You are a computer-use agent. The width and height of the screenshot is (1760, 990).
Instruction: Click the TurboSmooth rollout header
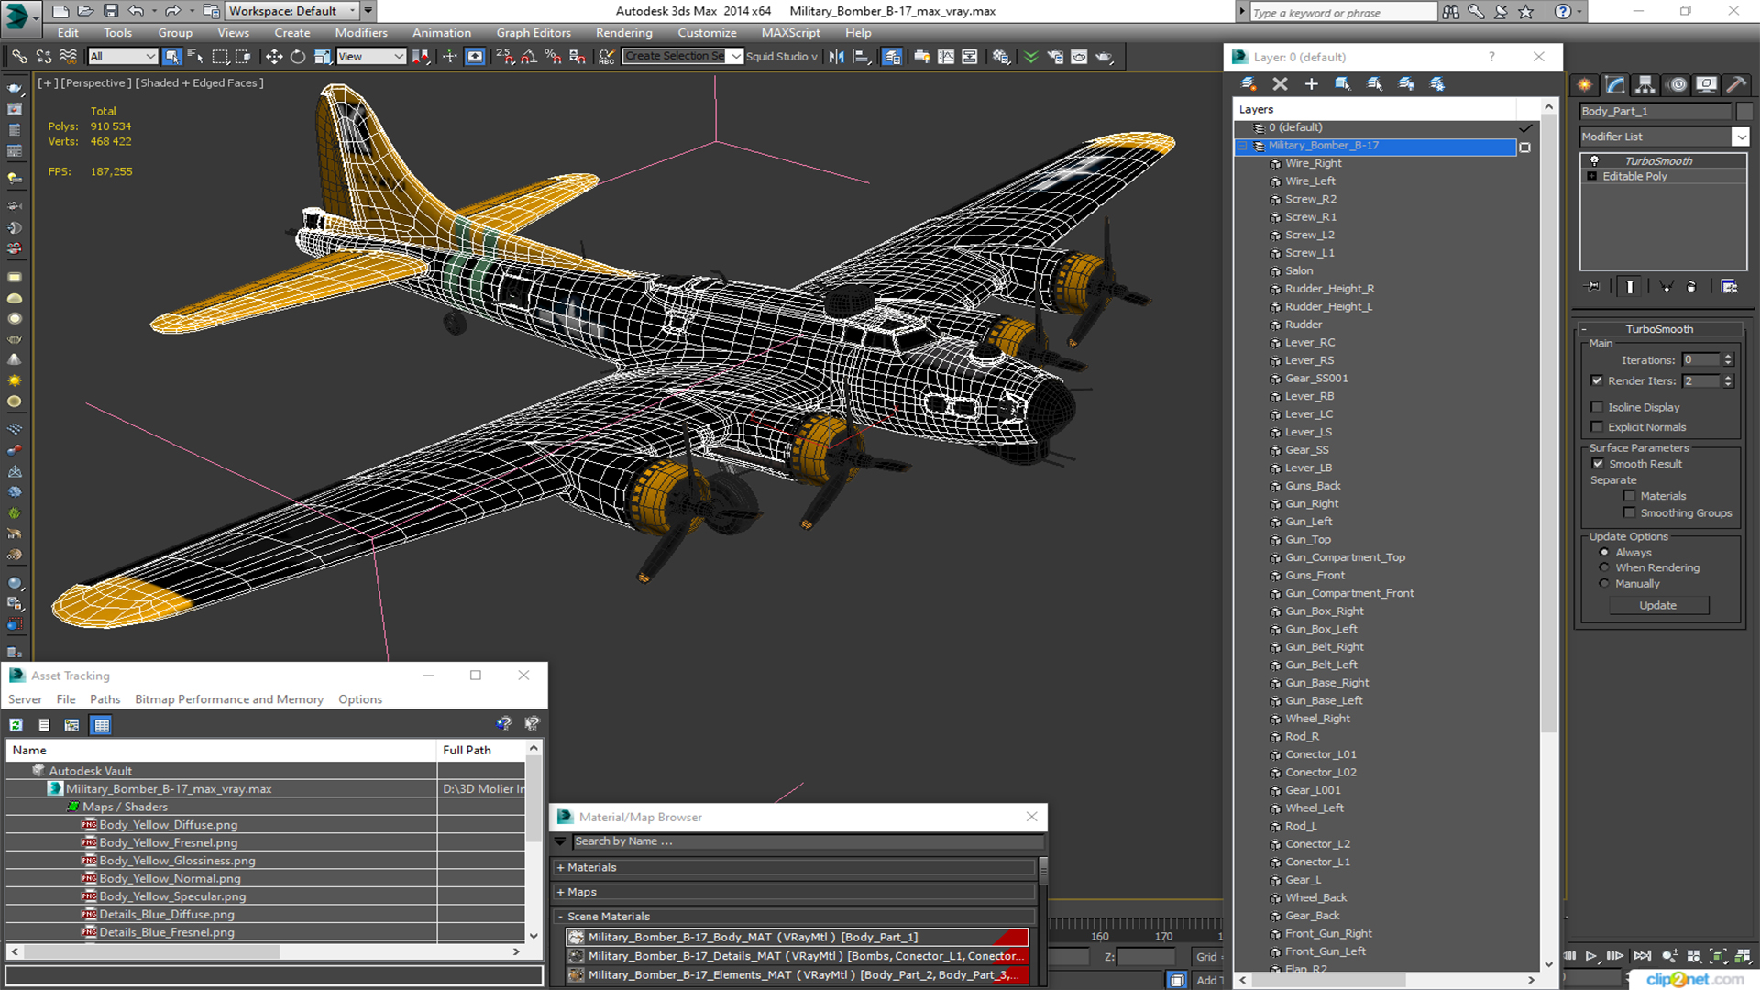coord(1659,329)
